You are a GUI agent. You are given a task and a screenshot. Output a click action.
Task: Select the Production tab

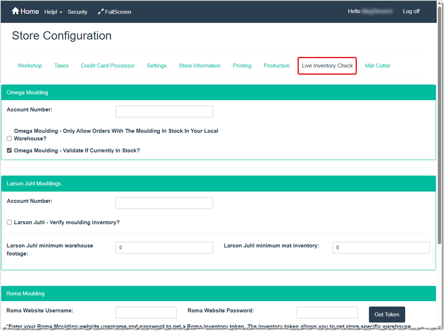coord(276,65)
